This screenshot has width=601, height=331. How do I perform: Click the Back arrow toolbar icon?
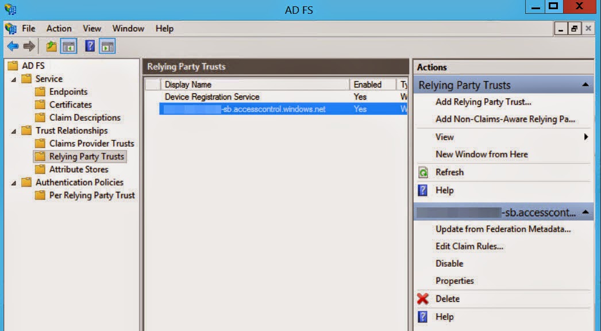[13, 47]
